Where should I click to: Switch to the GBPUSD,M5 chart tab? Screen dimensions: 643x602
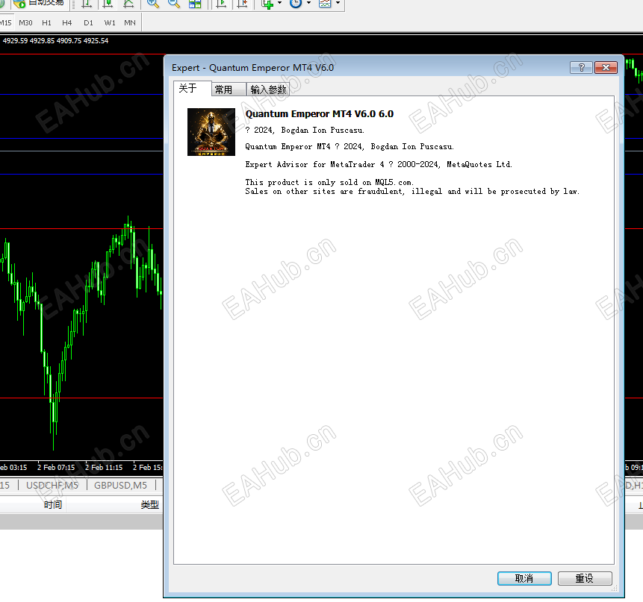[x=120, y=486]
